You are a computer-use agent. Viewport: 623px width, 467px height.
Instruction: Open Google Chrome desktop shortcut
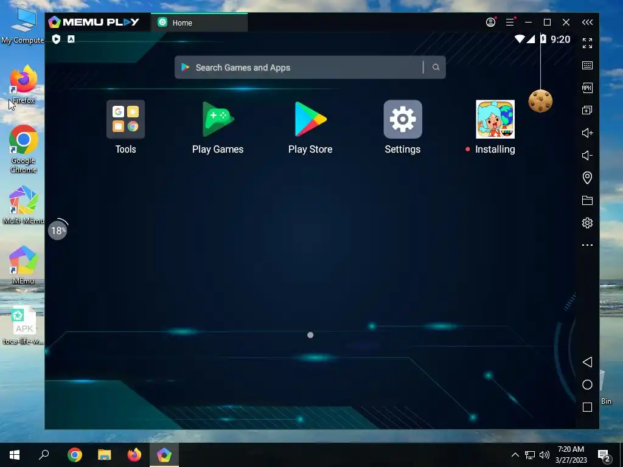(24, 149)
